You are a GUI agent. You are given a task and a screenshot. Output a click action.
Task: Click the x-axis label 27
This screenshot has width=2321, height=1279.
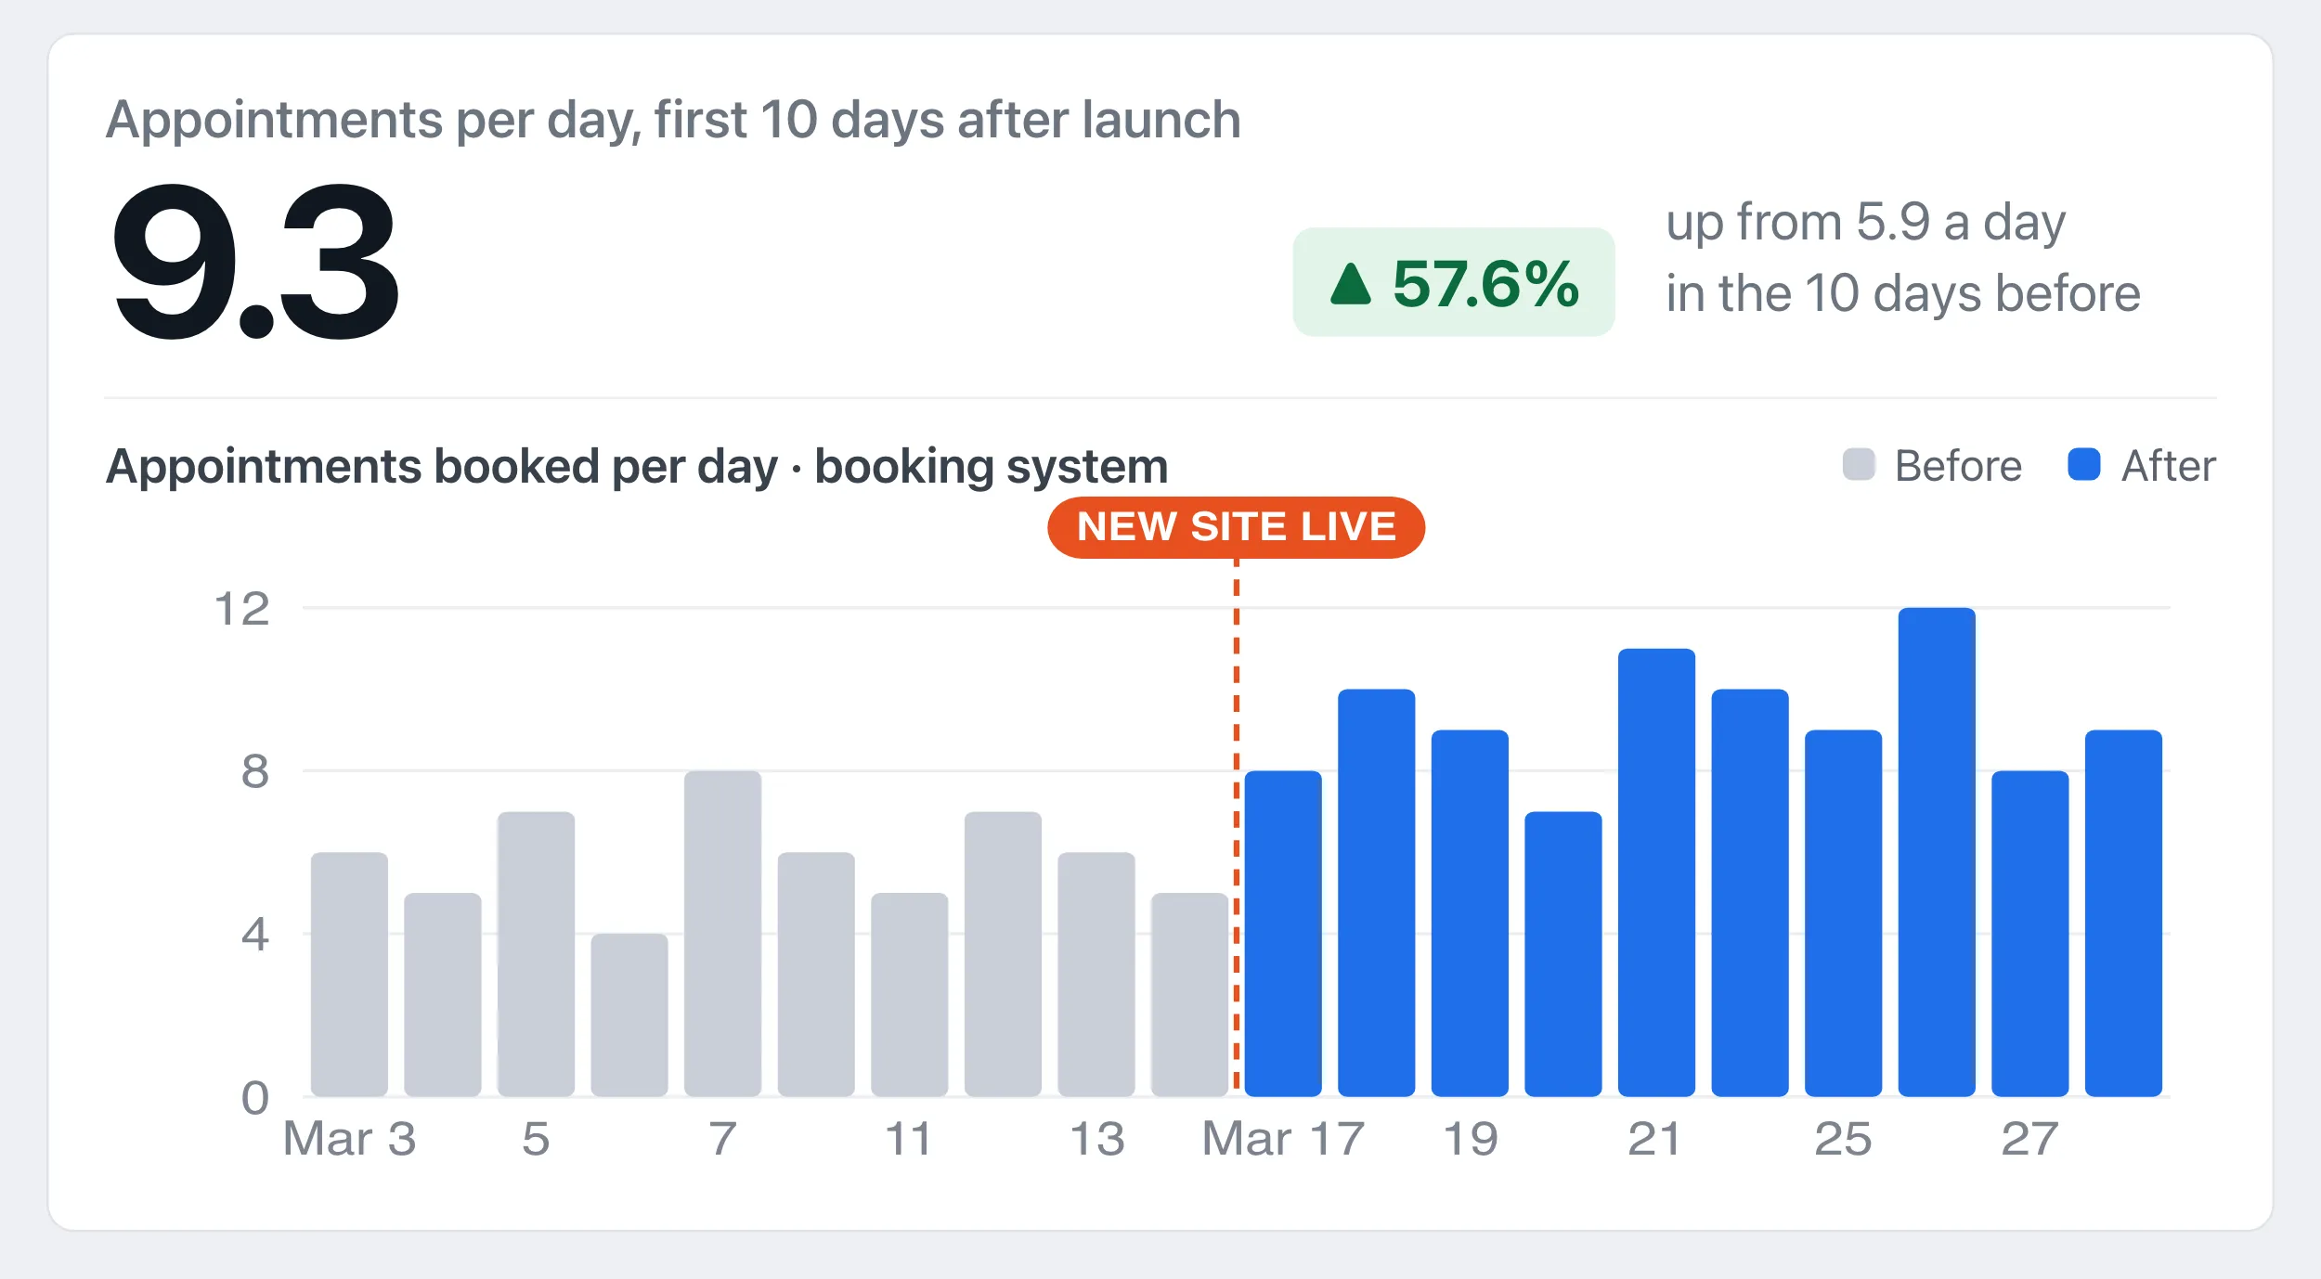[2029, 1139]
